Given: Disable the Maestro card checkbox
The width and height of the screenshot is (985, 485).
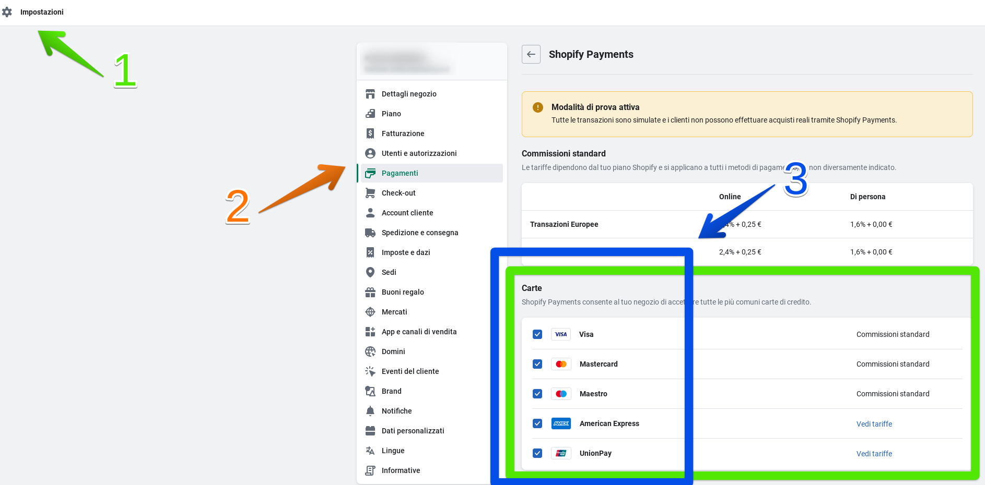Looking at the screenshot, I should pos(537,394).
